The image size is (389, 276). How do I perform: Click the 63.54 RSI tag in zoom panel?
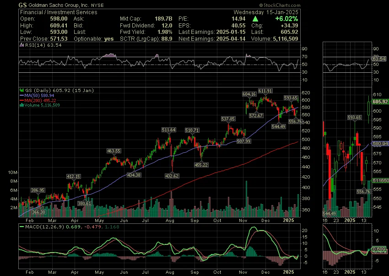point(379,59)
